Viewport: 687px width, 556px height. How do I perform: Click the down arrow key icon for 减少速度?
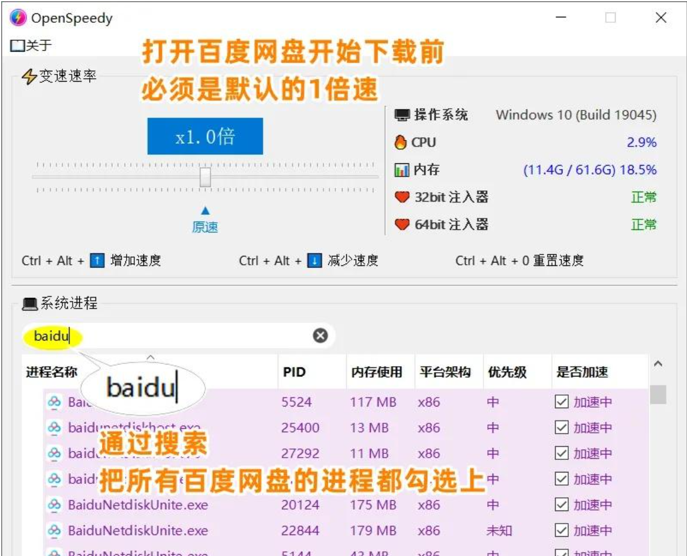pyautogui.click(x=314, y=261)
